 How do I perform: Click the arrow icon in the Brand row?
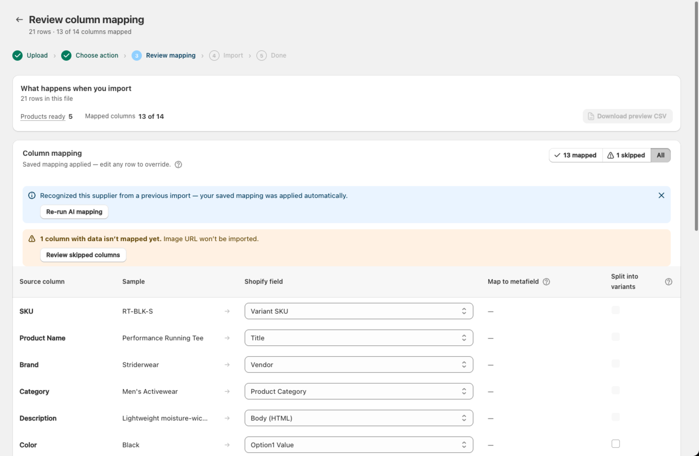pos(227,365)
